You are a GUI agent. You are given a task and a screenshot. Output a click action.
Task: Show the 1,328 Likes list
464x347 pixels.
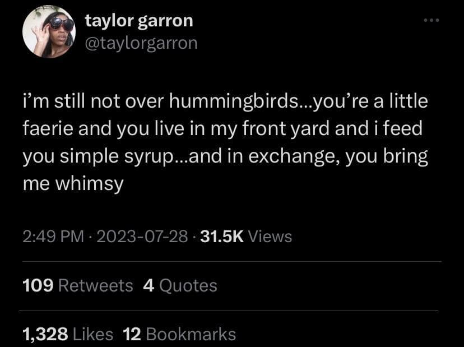[x=67, y=335]
